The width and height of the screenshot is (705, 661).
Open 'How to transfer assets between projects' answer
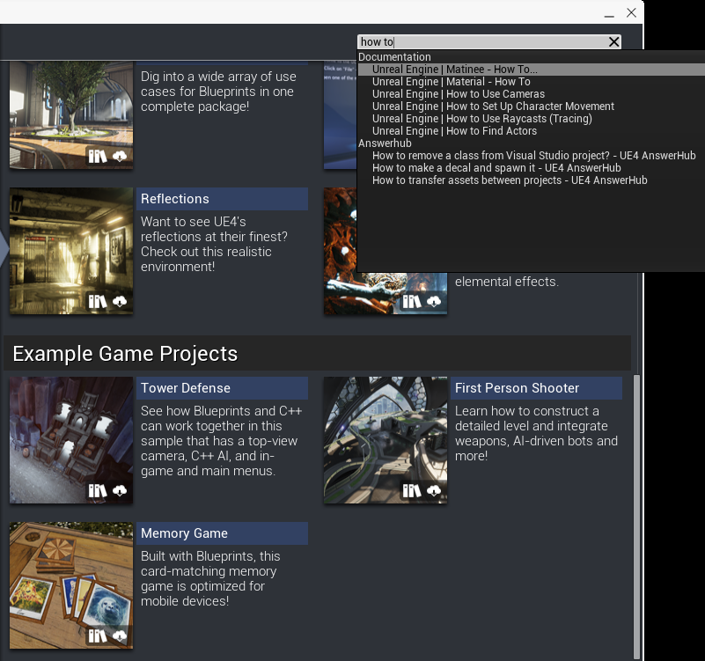[510, 180]
